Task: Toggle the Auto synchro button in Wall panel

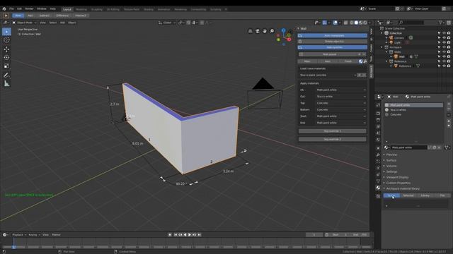Action: pyautogui.click(x=333, y=47)
